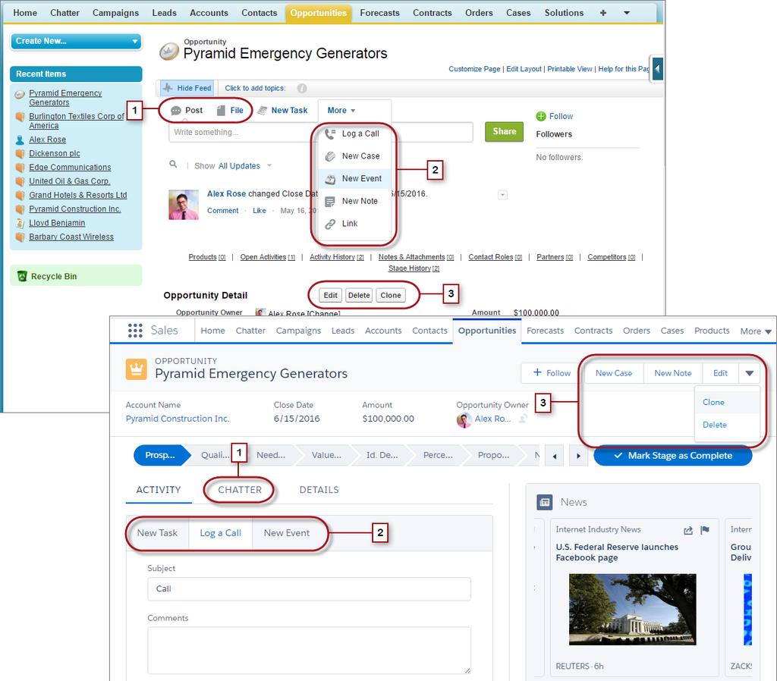Image resolution: width=777 pixels, height=681 pixels.
Task: Click the Lightning New Note button
Action: pos(672,373)
